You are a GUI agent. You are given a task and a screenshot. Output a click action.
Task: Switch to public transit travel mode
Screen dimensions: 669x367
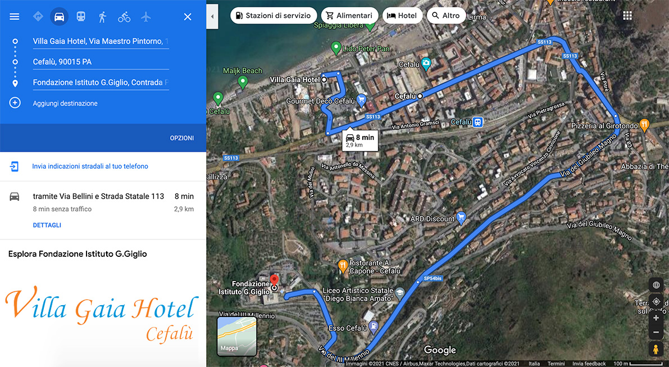pos(81,17)
